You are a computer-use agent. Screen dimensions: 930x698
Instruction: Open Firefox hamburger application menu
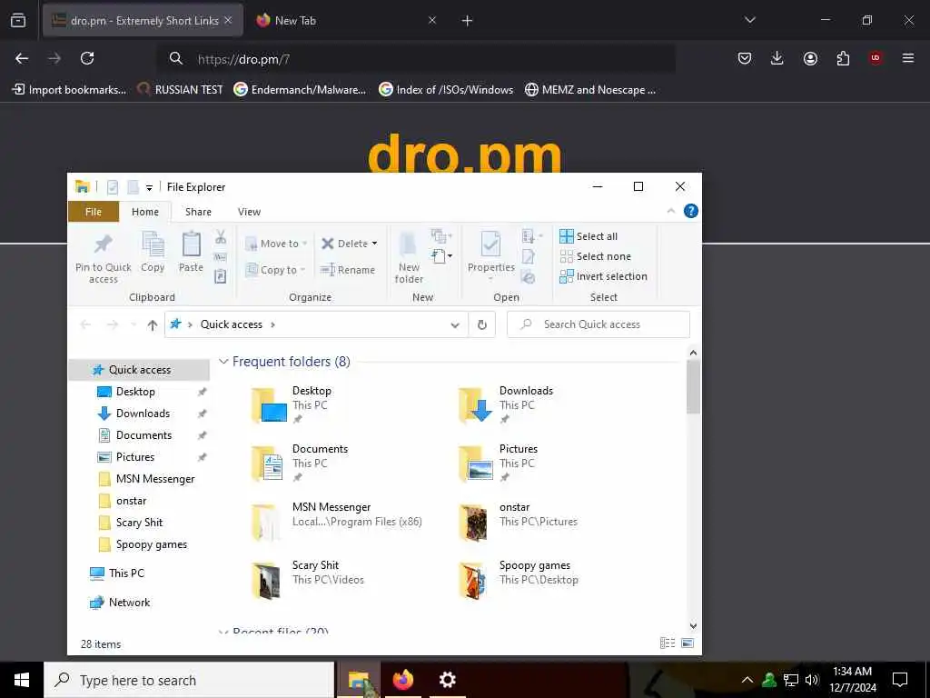click(908, 58)
